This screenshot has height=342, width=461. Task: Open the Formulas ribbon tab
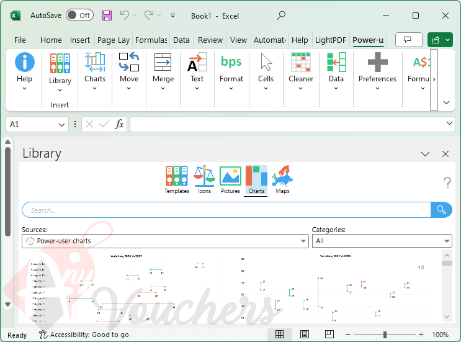tap(151, 40)
